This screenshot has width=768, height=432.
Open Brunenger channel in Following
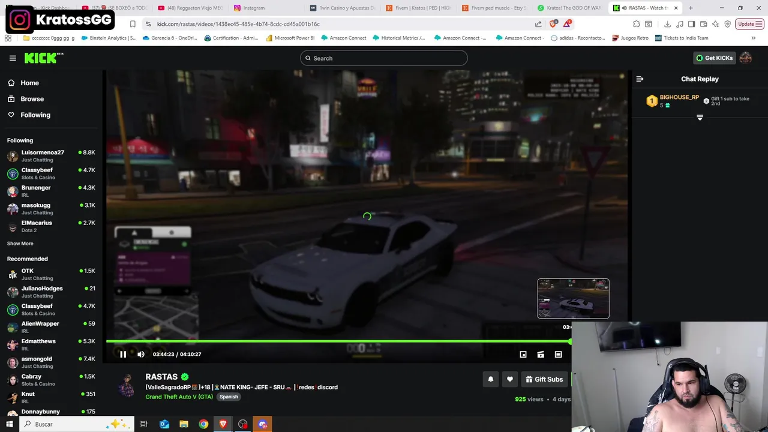point(51,191)
